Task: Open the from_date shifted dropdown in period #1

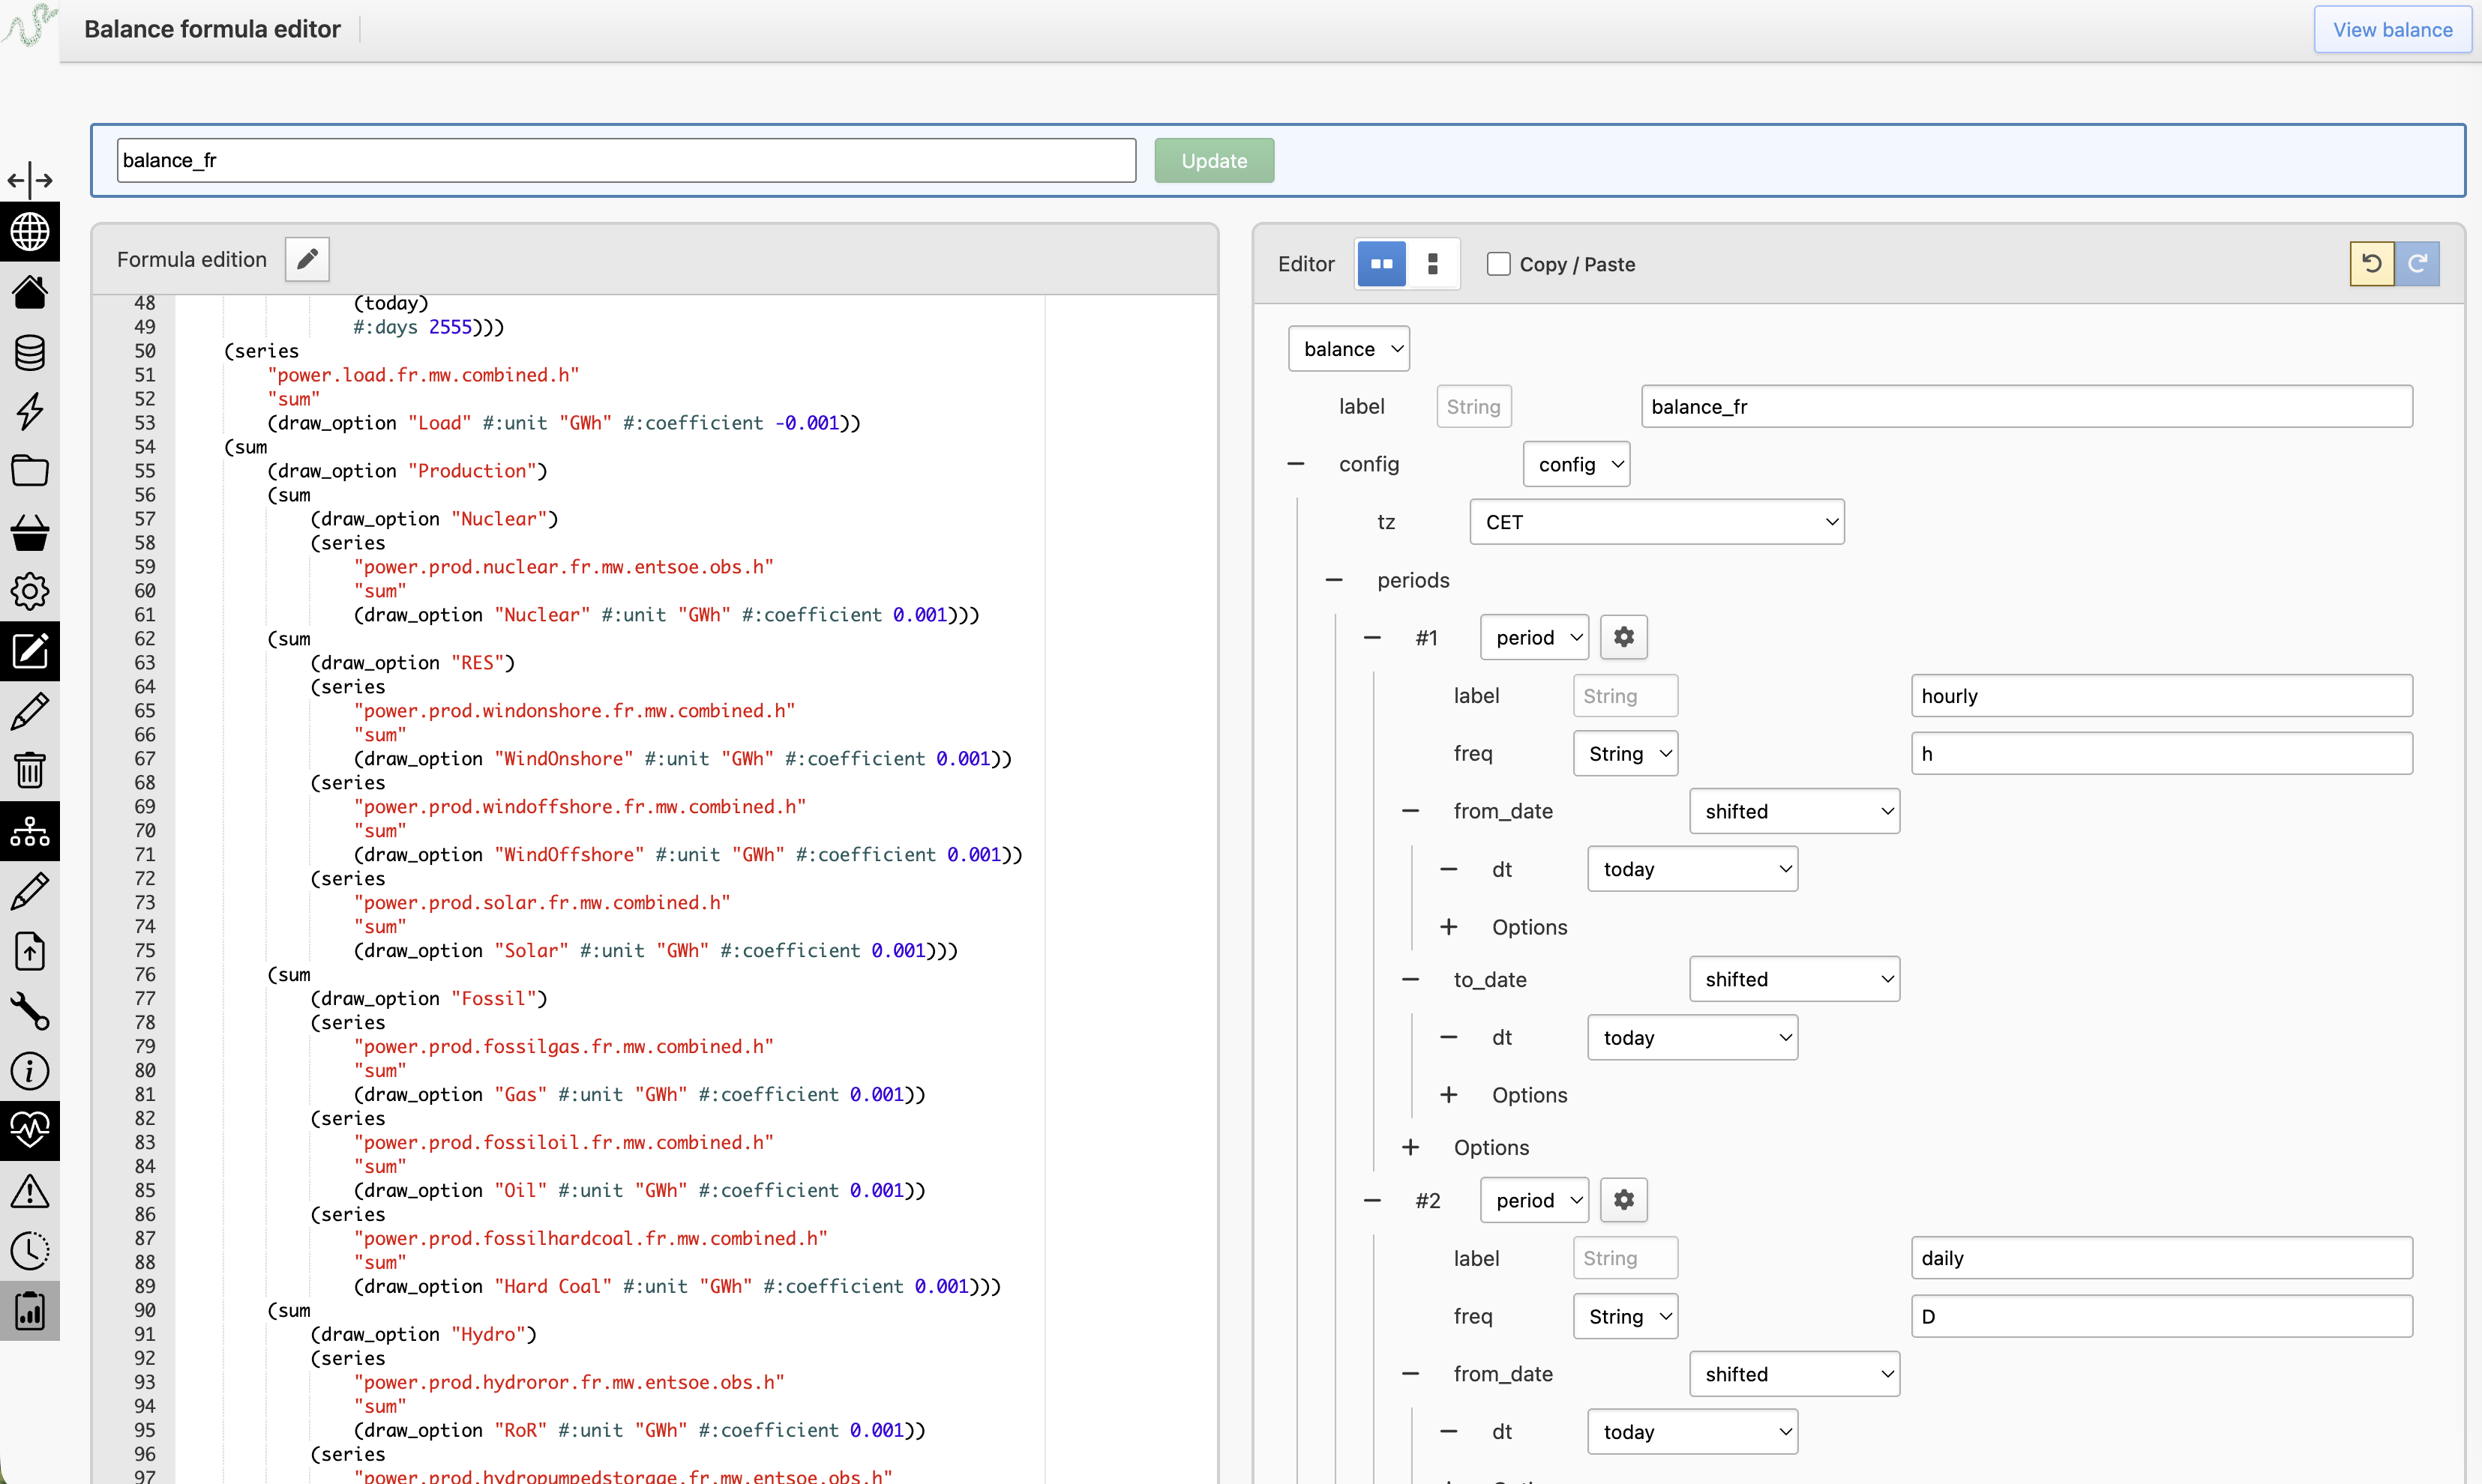Action: click(1794, 811)
